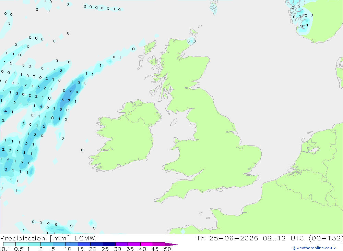Click the legend's over-50 arrow tip
Screen dimensions: 343x251
click(x=172, y=244)
